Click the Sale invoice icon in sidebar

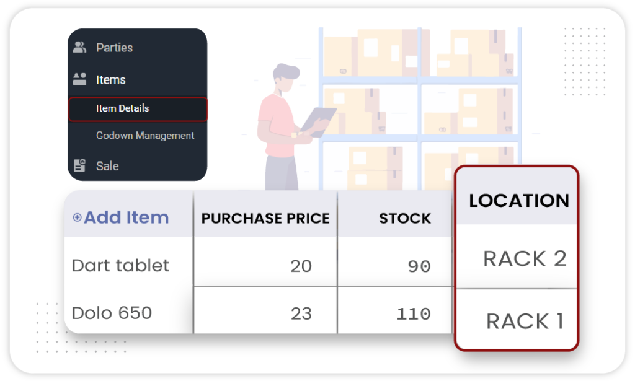point(79,165)
